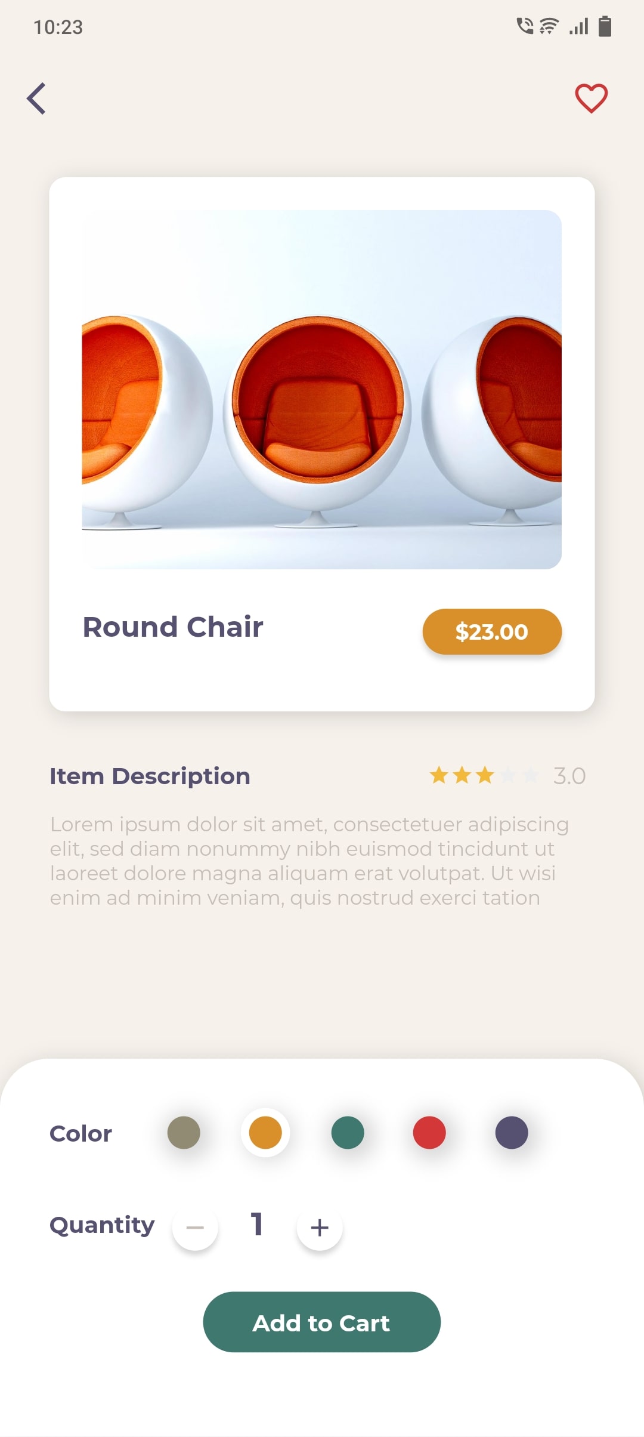Tap the Wi-Fi calling phone icon

[525, 27]
